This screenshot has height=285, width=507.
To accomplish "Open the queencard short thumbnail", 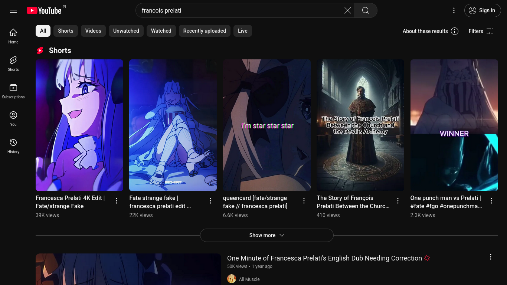I will 267,125.
